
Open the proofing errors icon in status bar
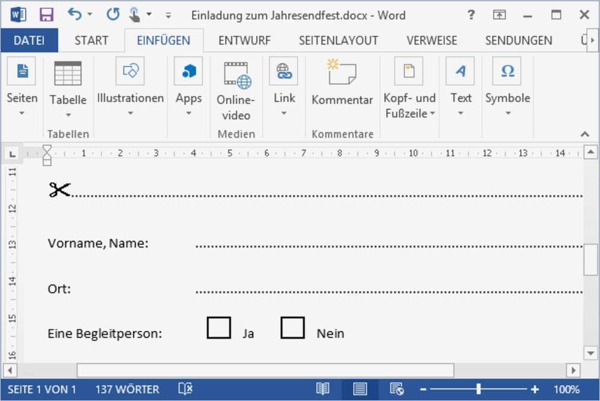[185, 389]
